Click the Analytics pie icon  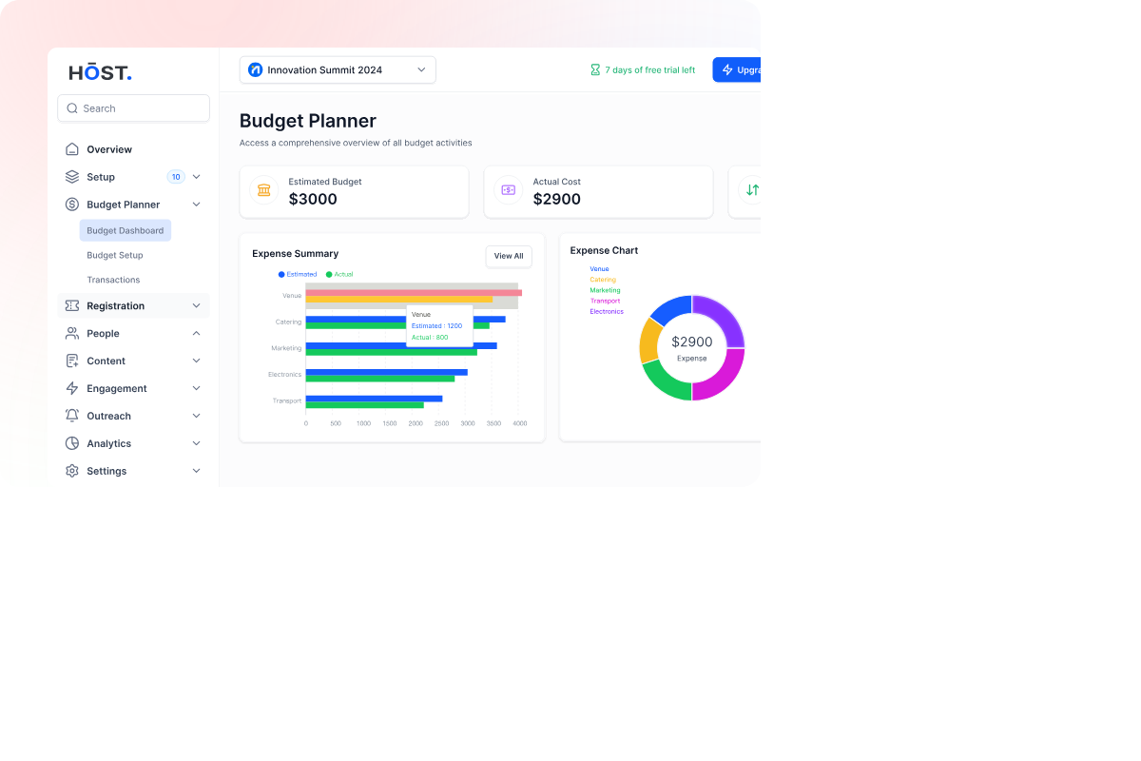pos(72,443)
